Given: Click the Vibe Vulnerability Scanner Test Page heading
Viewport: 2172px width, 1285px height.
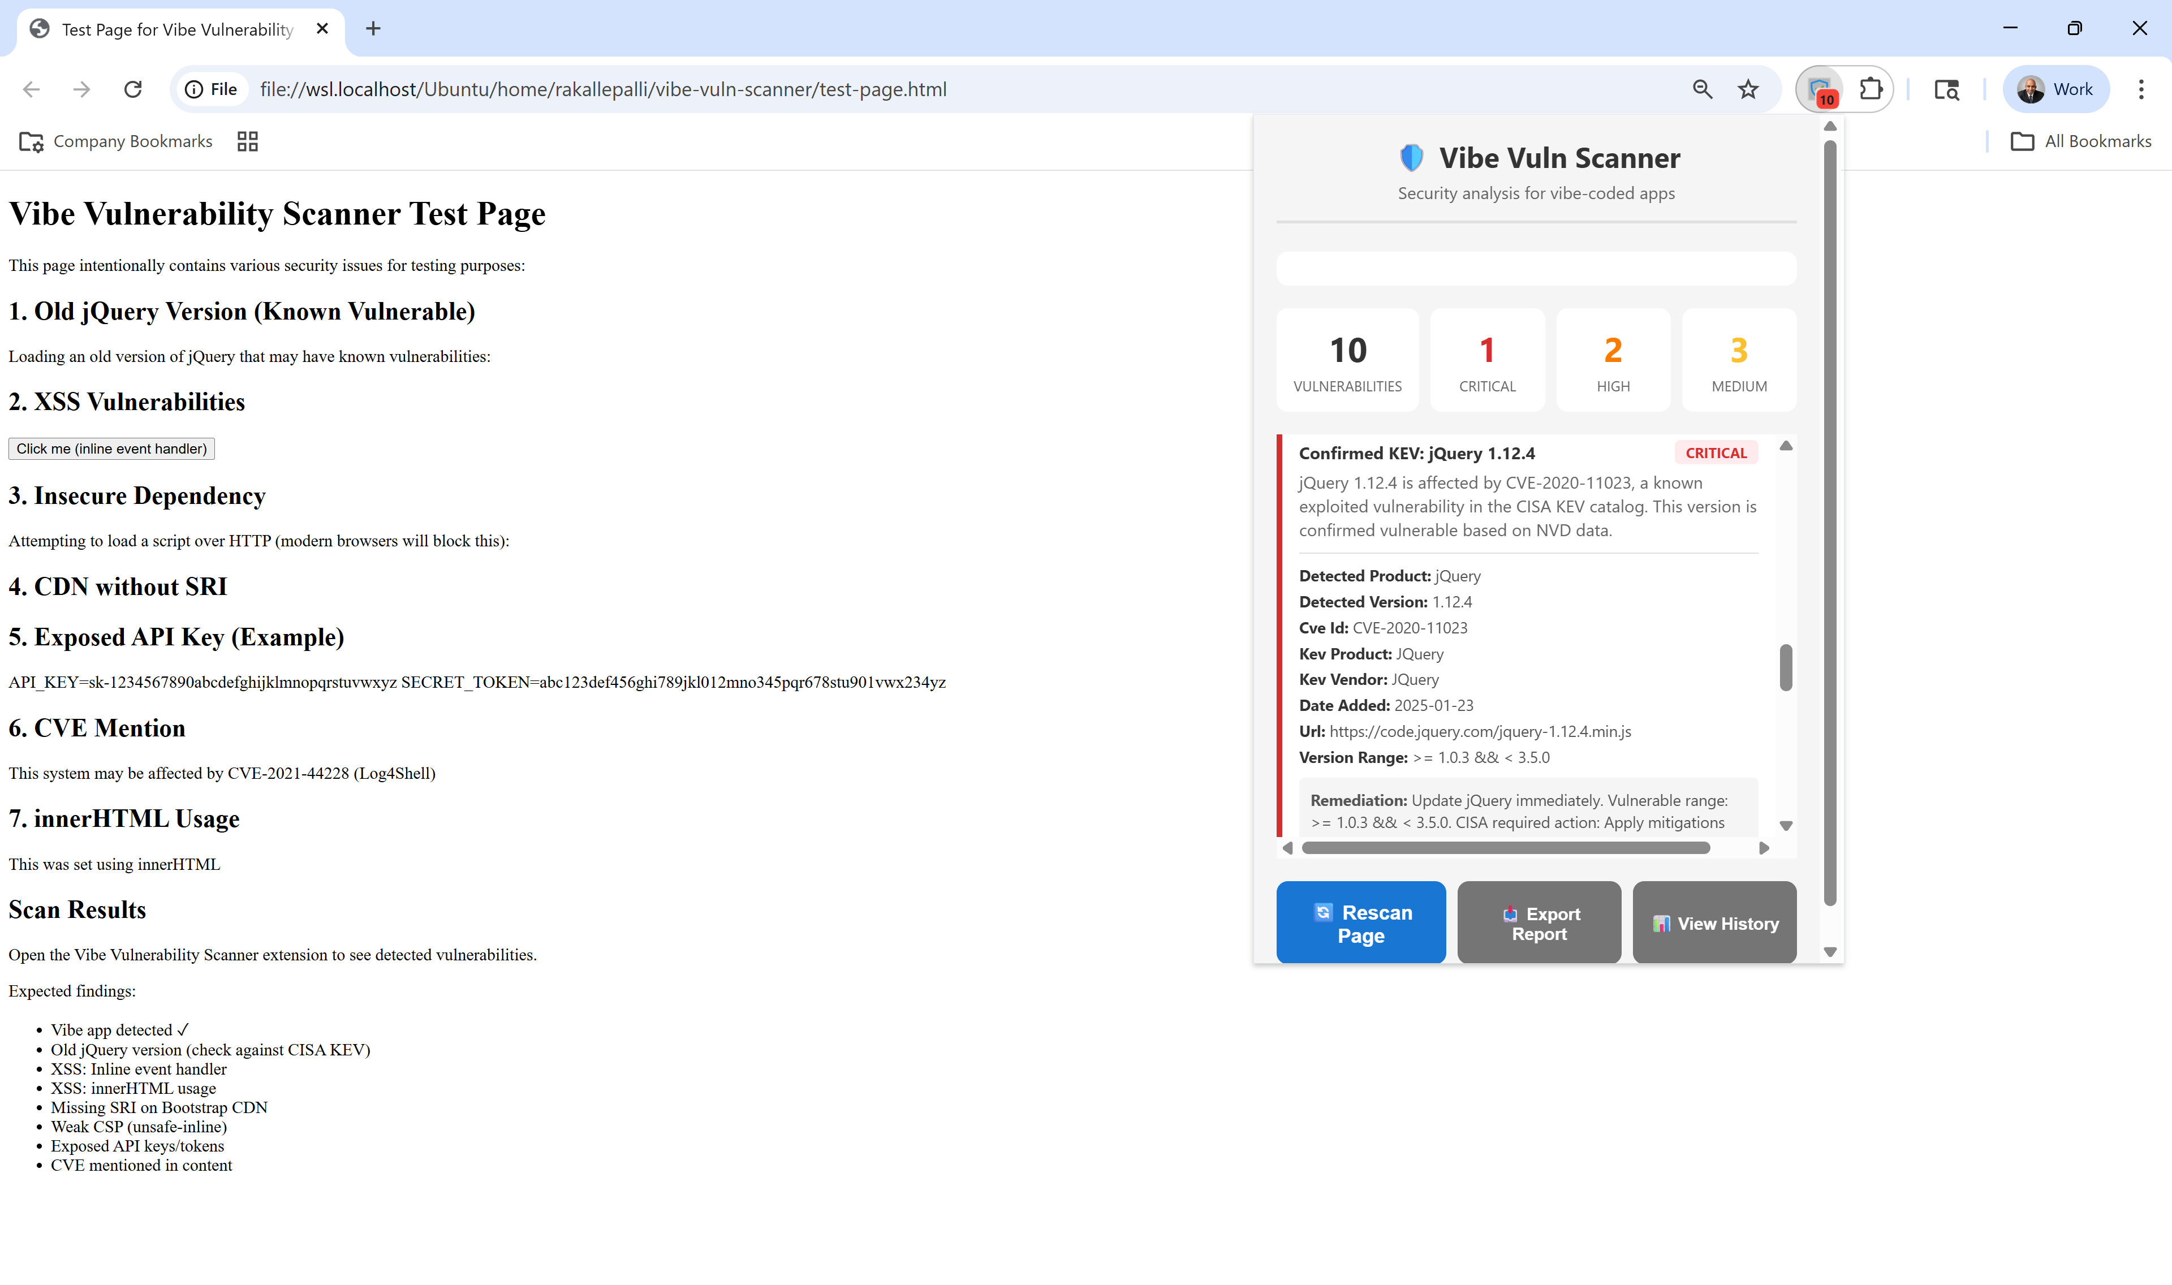Looking at the screenshot, I should 277,213.
